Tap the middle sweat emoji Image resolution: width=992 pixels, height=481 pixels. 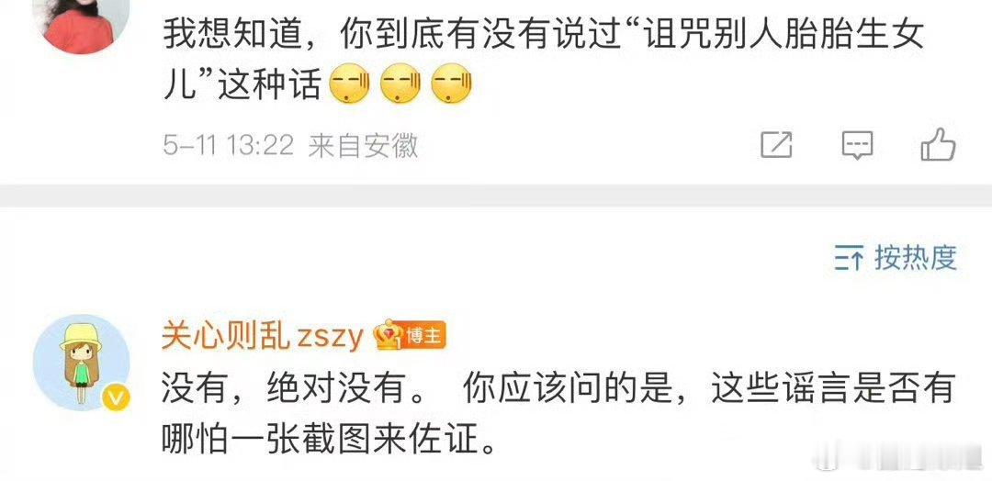[x=400, y=84]
